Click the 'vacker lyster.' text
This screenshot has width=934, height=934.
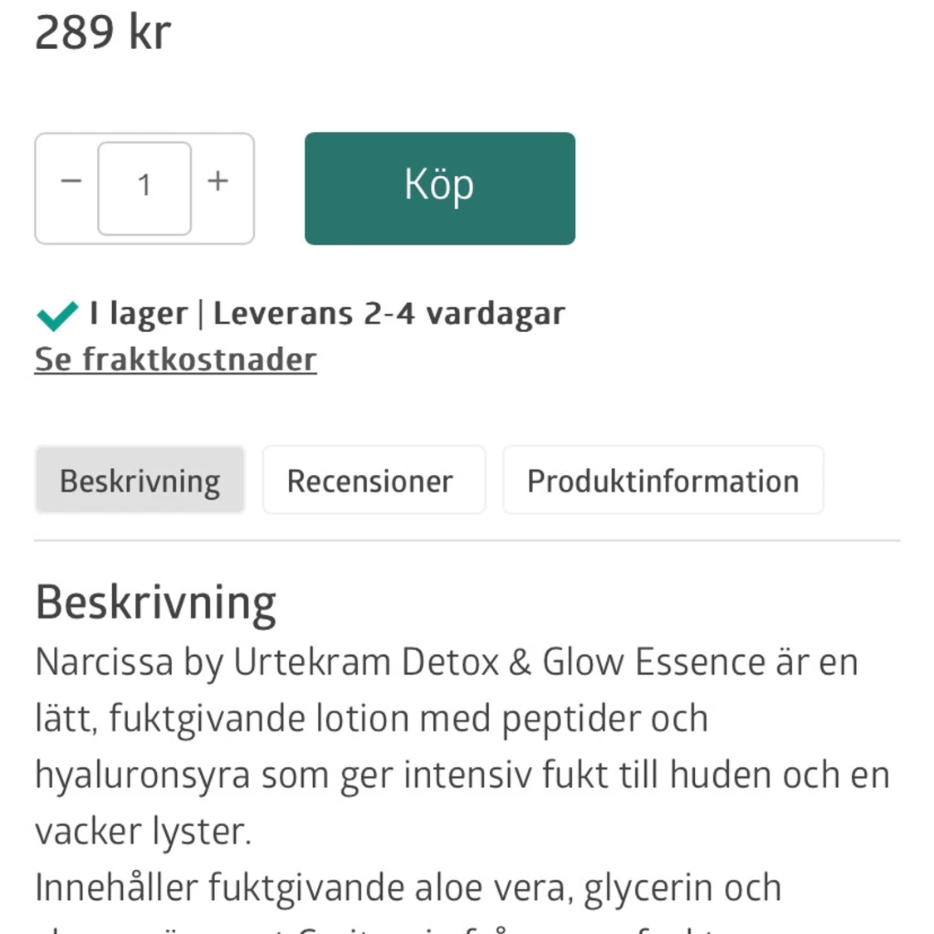tap(144, 832)
